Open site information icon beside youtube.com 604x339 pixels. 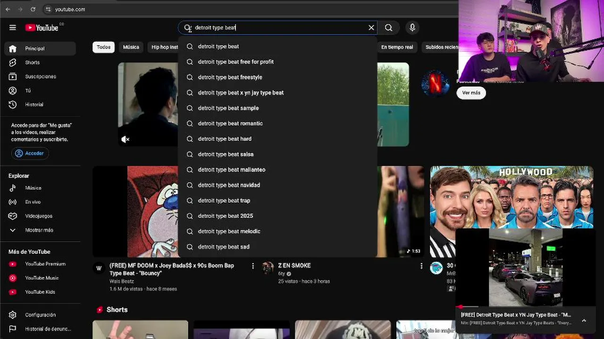48,9
